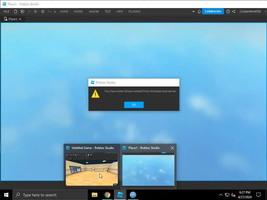Screen dimensions: 267x200
Task: Expand the quick access toolbar dropdown
Action: [55, 11]
